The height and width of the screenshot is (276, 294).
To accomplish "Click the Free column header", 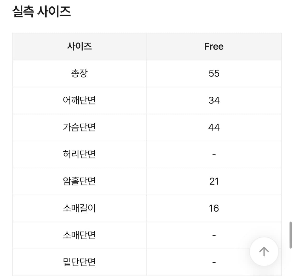I will point(214,46).
